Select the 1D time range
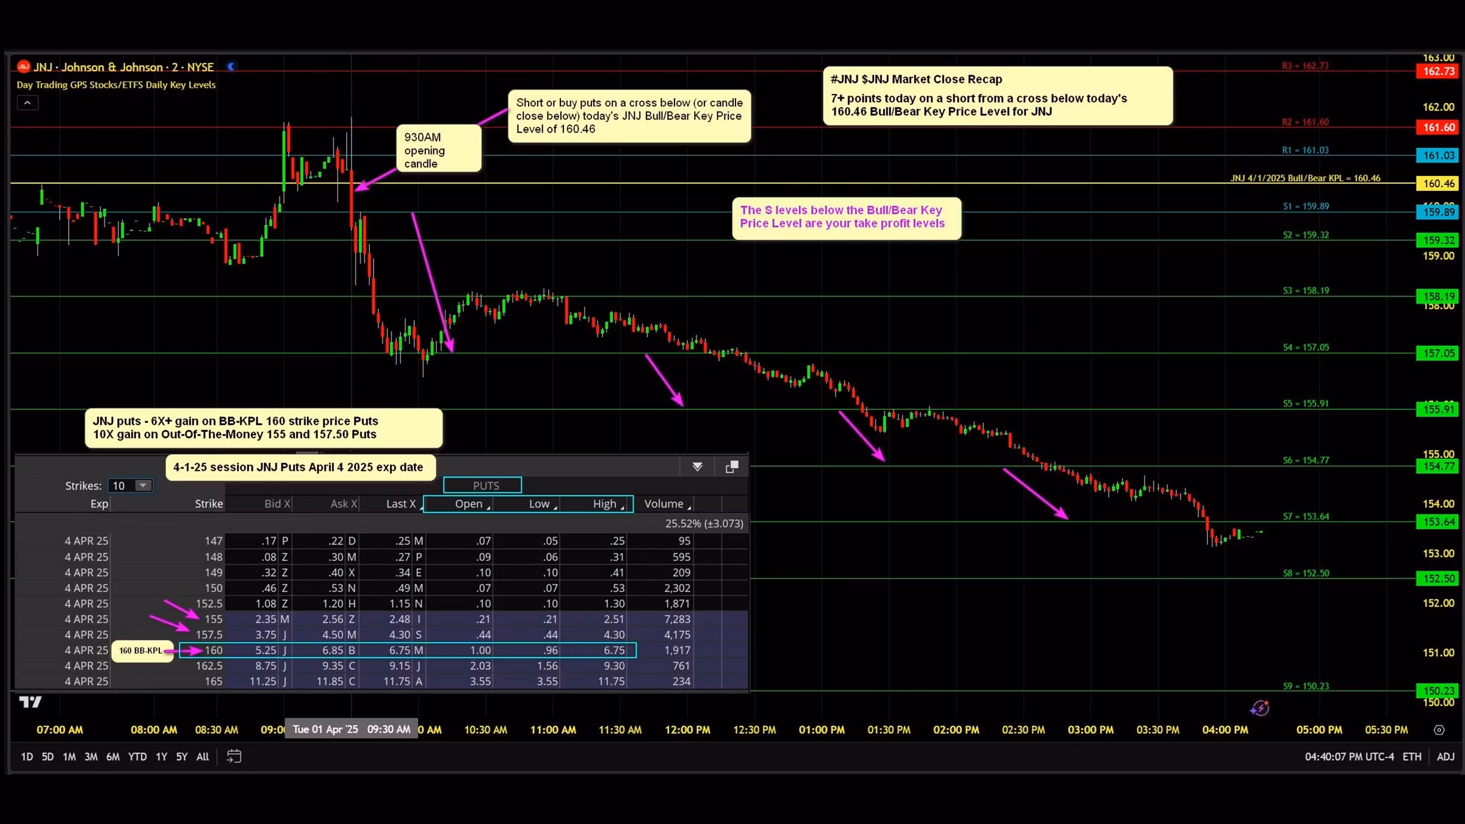The height and width of the screenshot is (824, 1465). (x=27, y=757)
